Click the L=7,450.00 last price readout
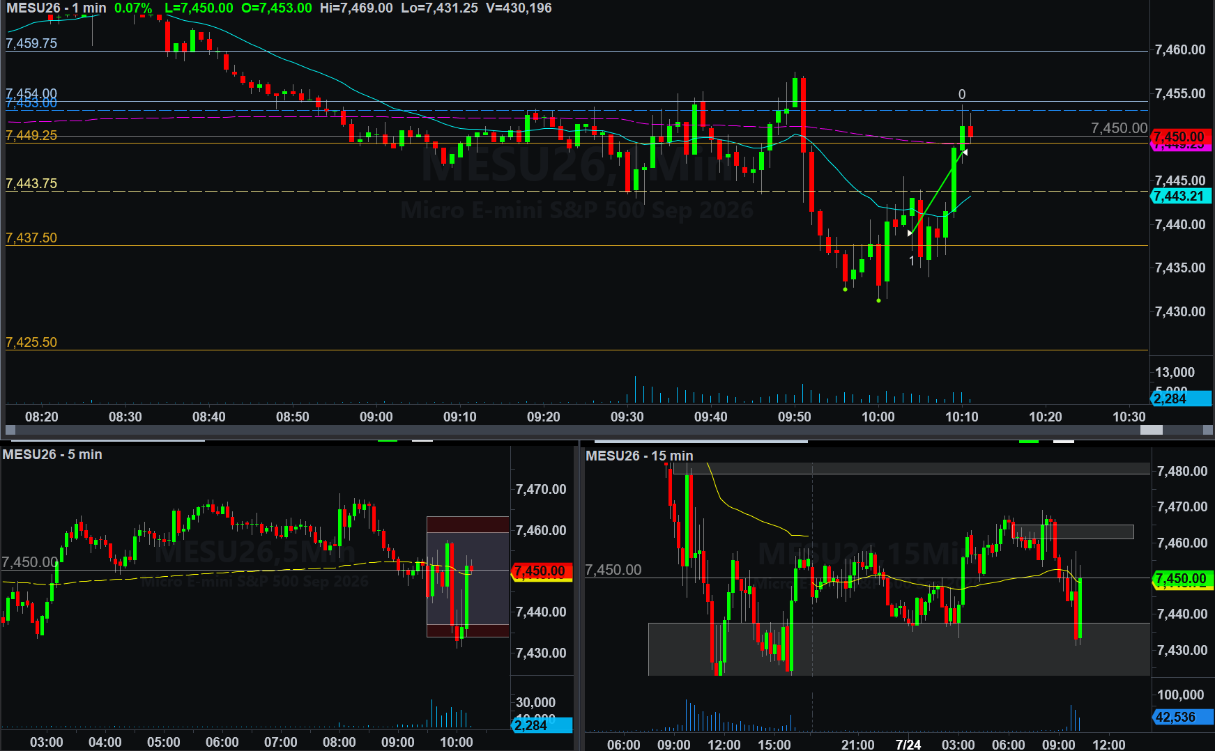Image resolution: width=1215 pixels, height=751 pixels. [x=199, y=8]
